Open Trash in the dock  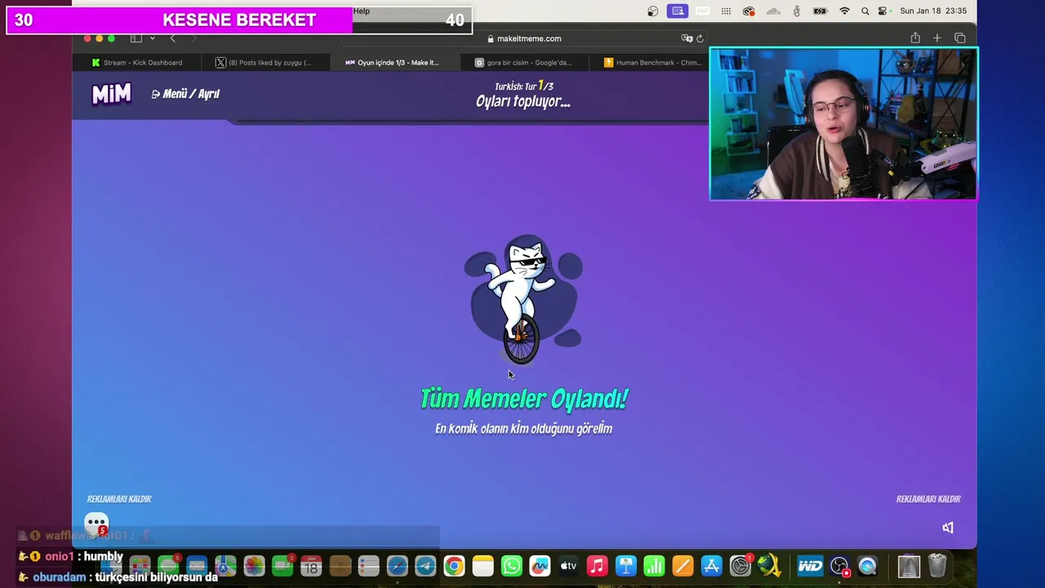point(937,566)
